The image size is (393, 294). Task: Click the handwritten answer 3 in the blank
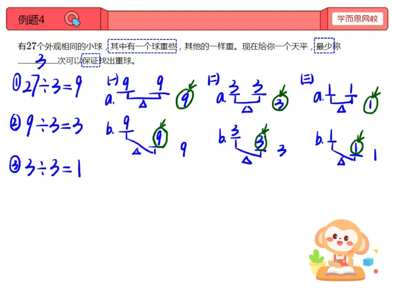[x=41, y=61]
